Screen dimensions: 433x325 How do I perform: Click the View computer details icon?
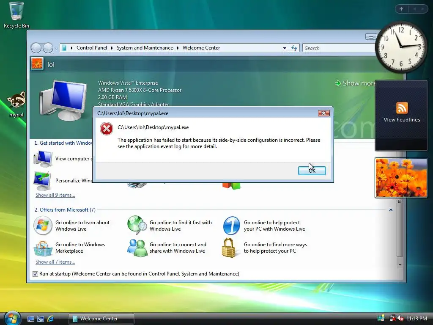tap(43, 159)
